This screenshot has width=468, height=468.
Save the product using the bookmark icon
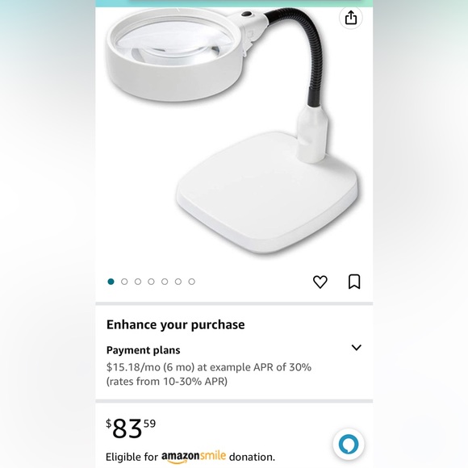(x=354, y=282)
